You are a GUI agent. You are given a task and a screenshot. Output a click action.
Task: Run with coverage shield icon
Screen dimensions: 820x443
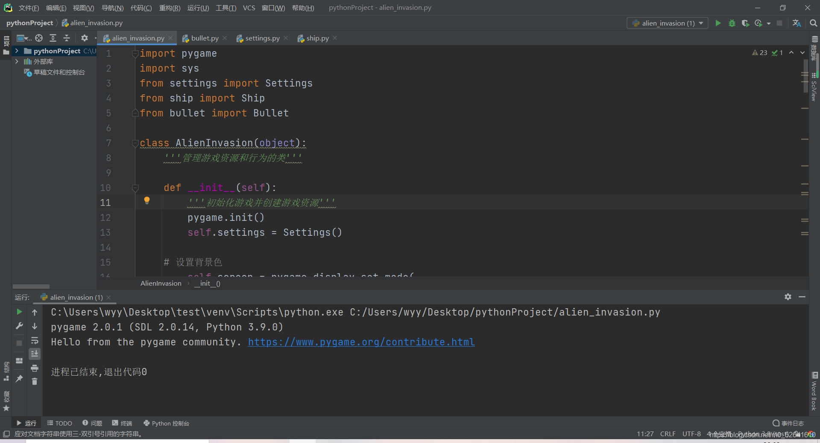point(745,23)
